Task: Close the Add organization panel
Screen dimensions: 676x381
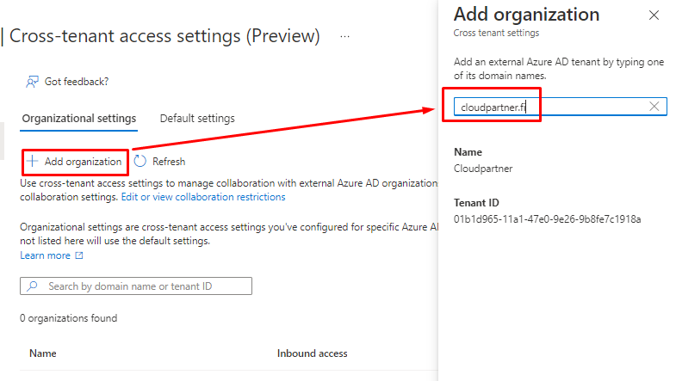Action: point(654,15)
